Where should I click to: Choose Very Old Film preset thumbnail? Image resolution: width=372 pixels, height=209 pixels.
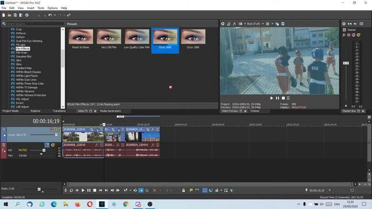pos(109,37)
